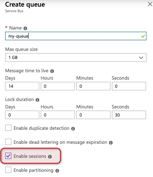The height and width of the screenshot is (177, 153).
Task: Click the Enable sessions info icon
Action: coord(50,157)
